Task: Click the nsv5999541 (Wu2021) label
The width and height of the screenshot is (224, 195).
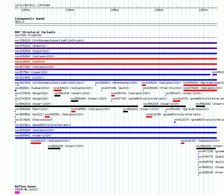Action: click(29, 114)
